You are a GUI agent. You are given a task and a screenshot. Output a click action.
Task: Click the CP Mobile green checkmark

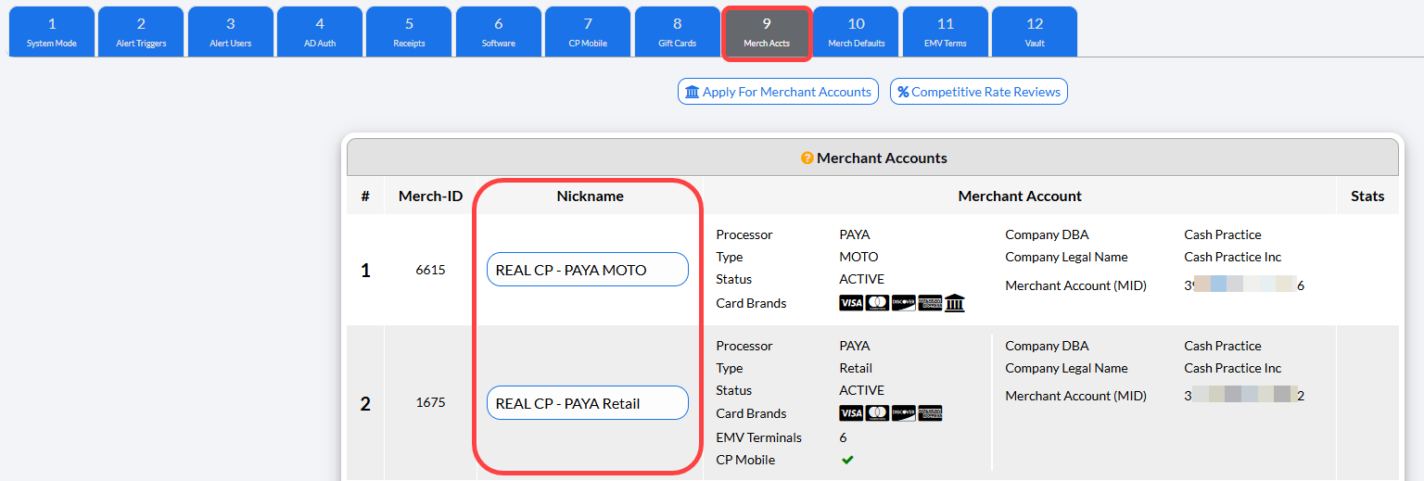point(847,460)
